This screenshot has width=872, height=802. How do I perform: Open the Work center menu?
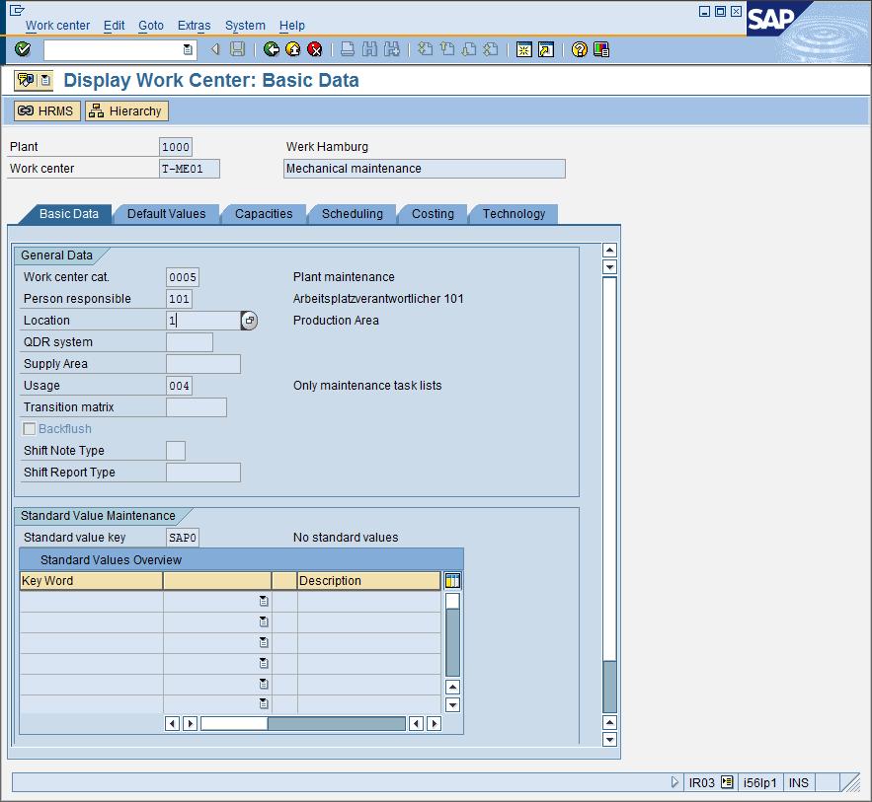[57, 26]
